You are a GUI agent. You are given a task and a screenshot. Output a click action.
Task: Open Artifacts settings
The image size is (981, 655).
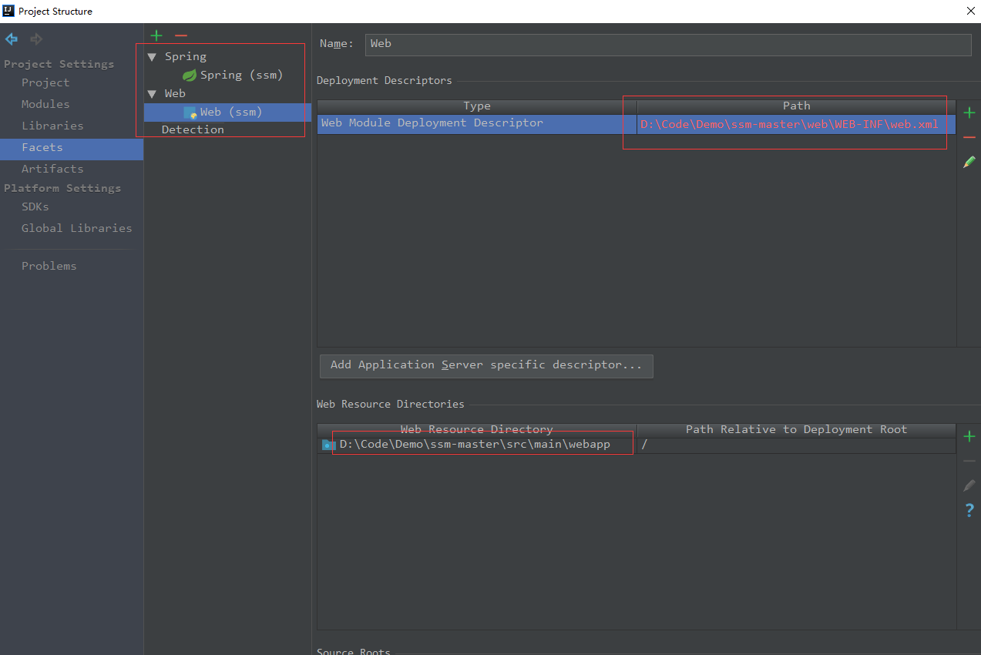(52, 169)
